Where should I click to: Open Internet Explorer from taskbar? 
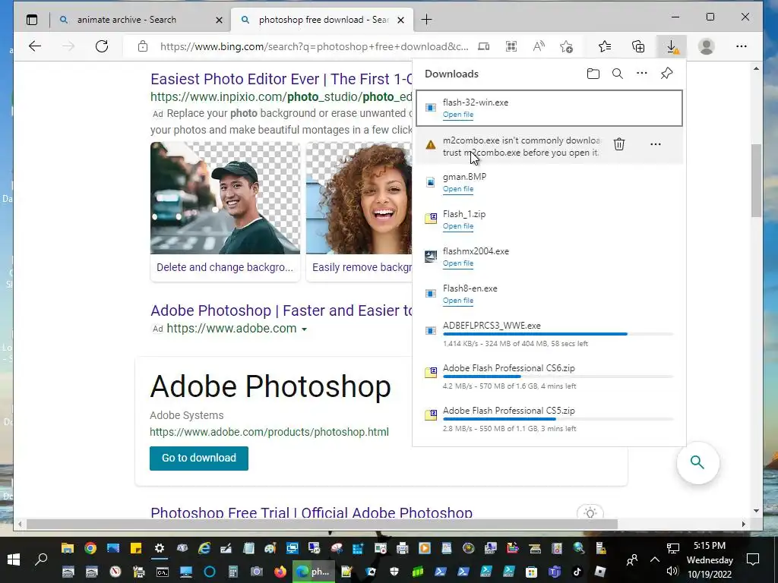pos(204,548)
